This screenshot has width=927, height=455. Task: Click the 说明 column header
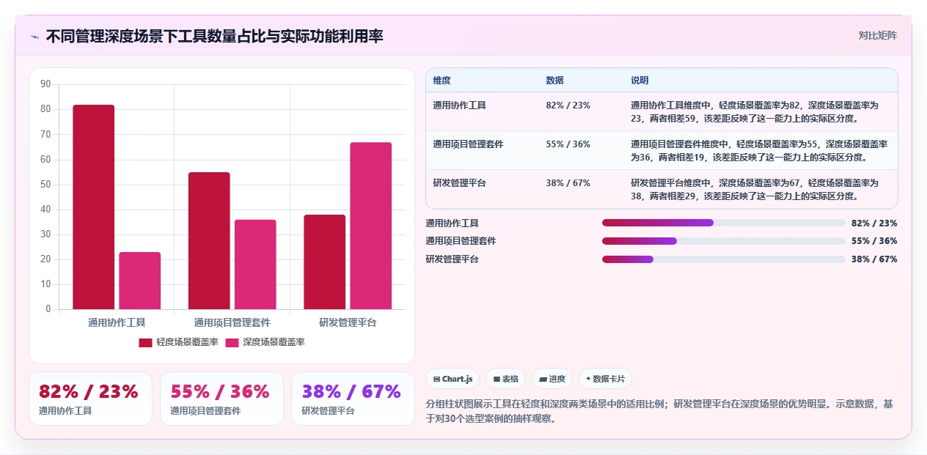click(640, 81)
